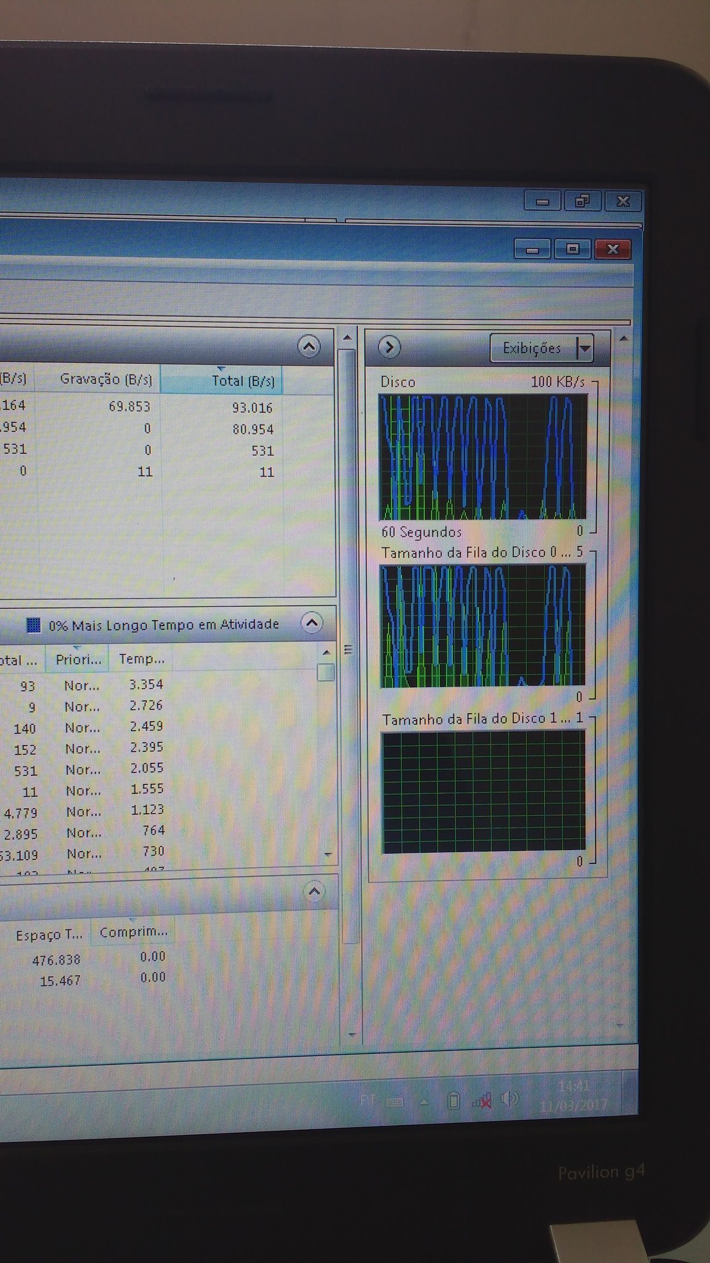Collapse the storage section with Espaço column
The image size is (710, 1263).
pyautogui.click(x=314, y=891)
